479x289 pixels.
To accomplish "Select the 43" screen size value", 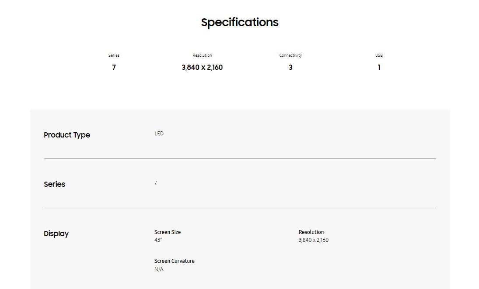I will [158, 240].
